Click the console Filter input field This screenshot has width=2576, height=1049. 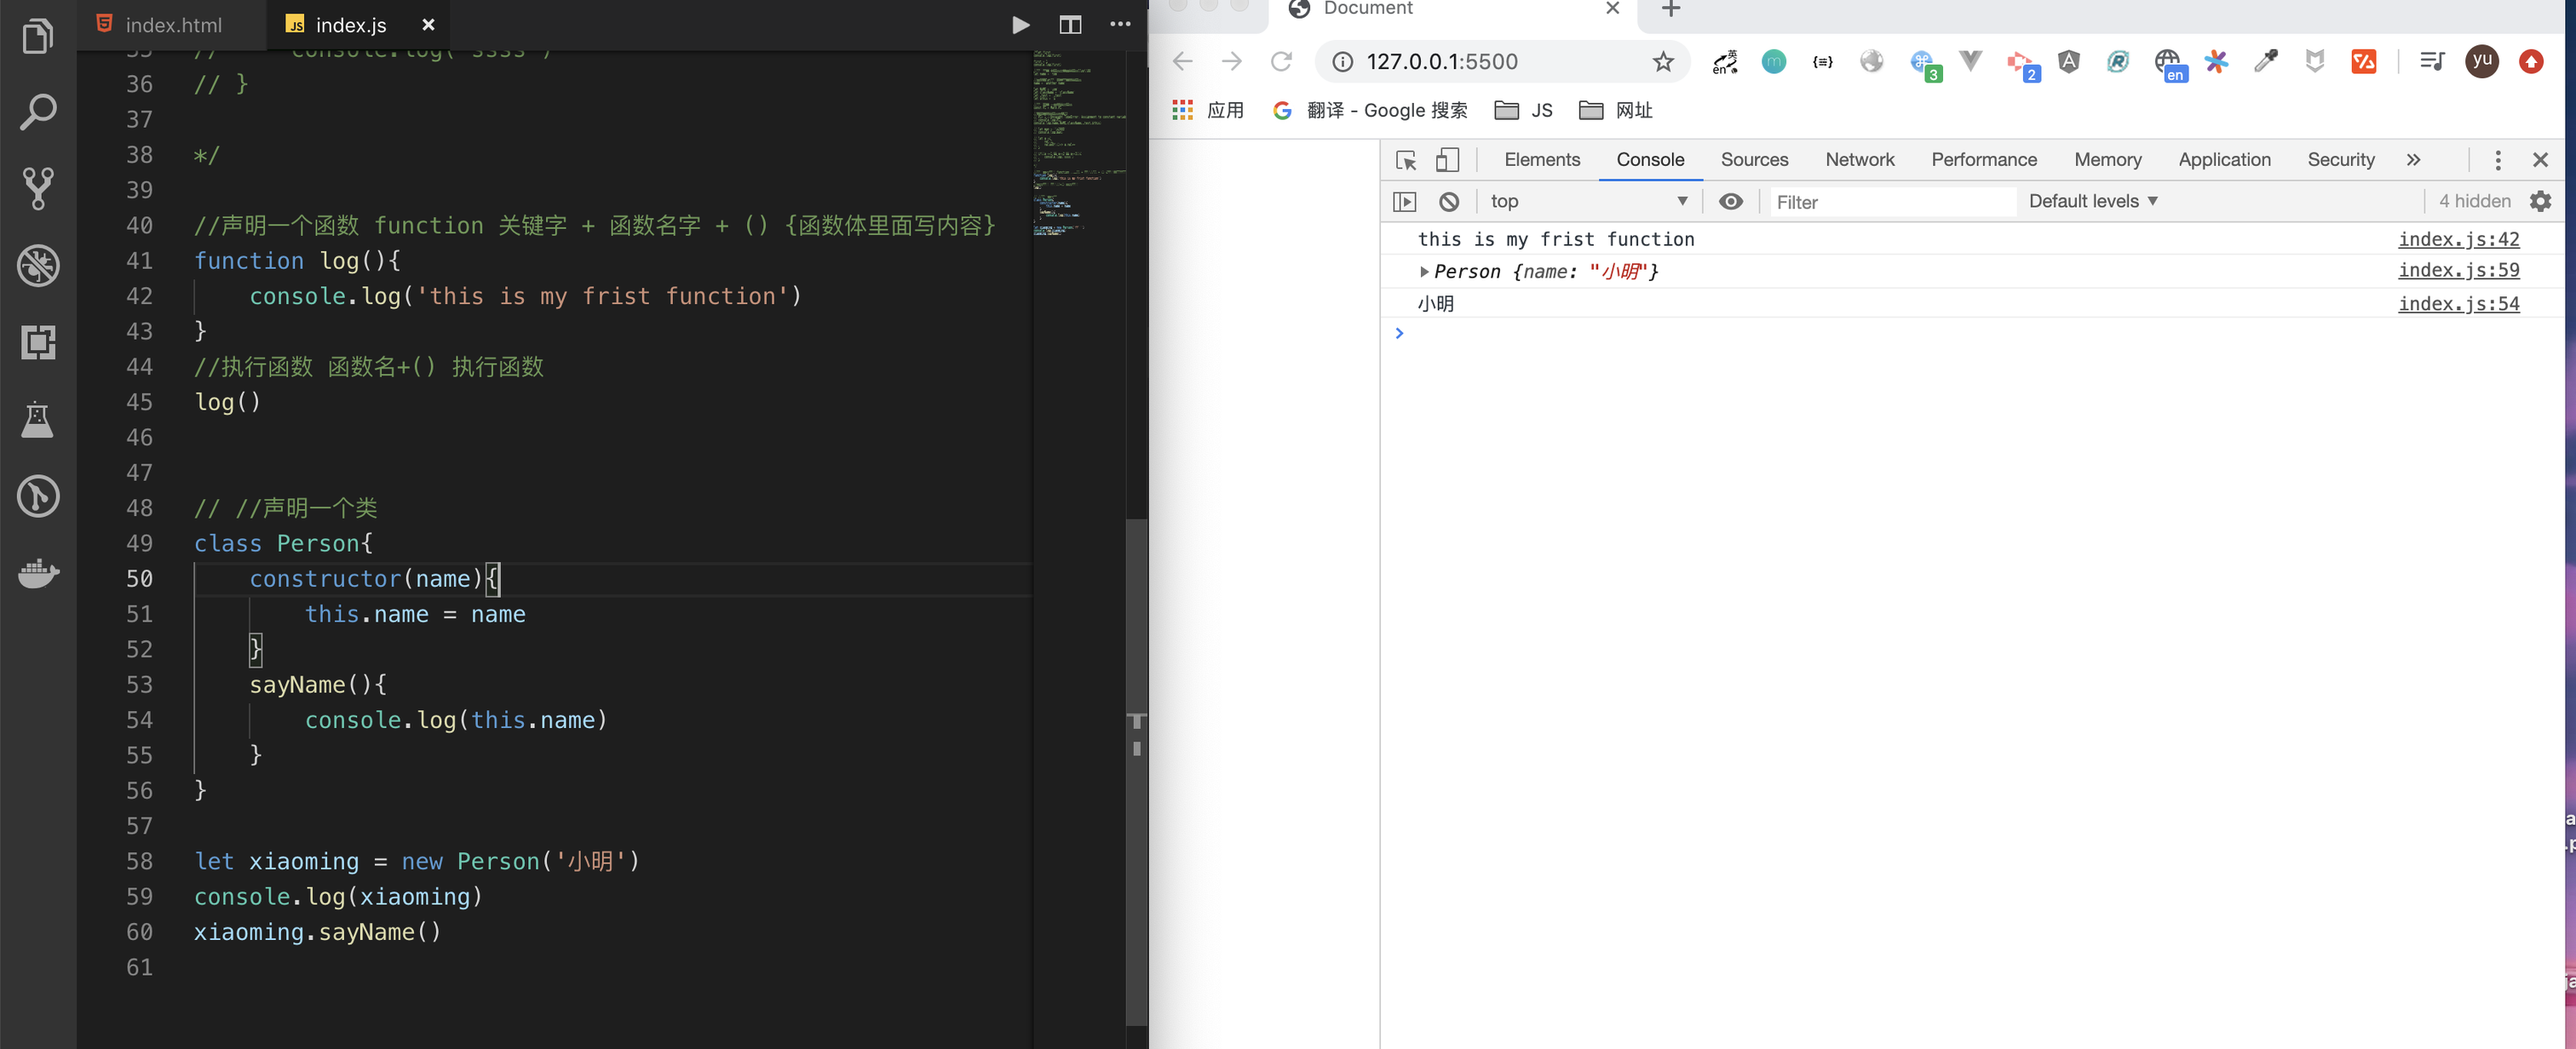click(x=1890, y=202)
